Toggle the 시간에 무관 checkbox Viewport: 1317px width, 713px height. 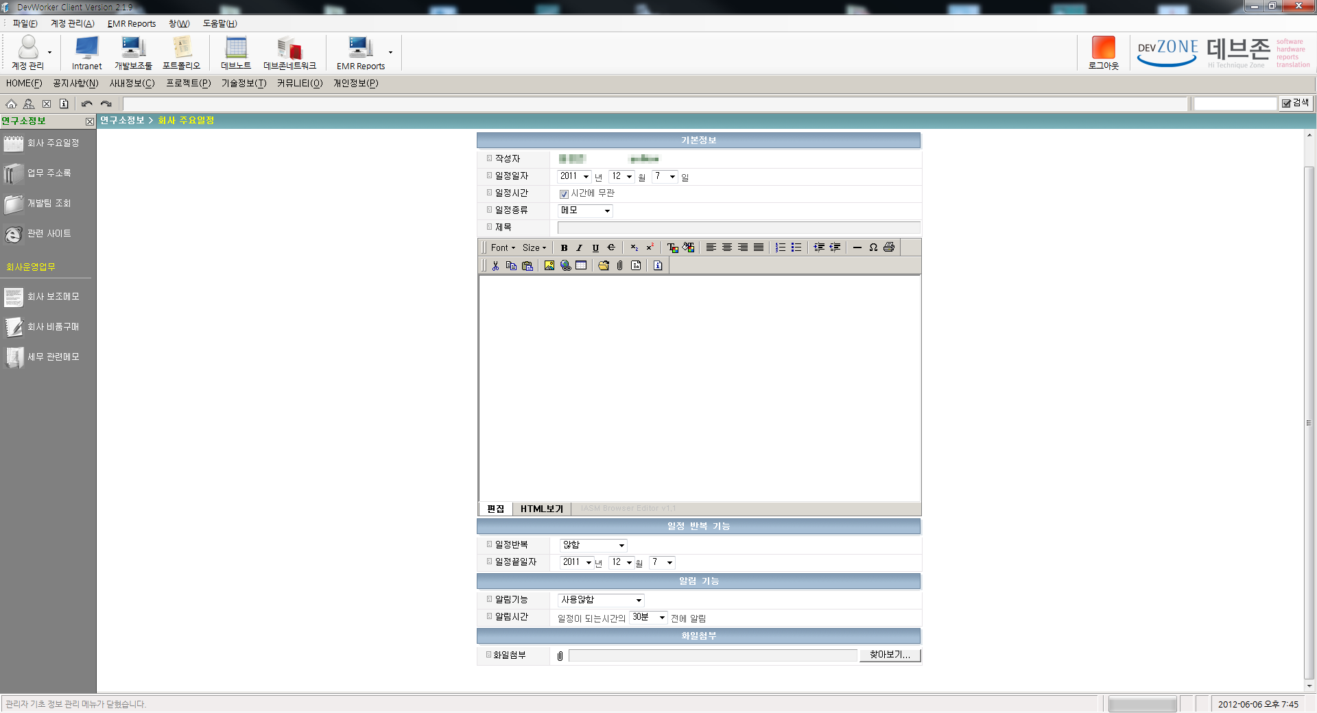click(564, 194)
